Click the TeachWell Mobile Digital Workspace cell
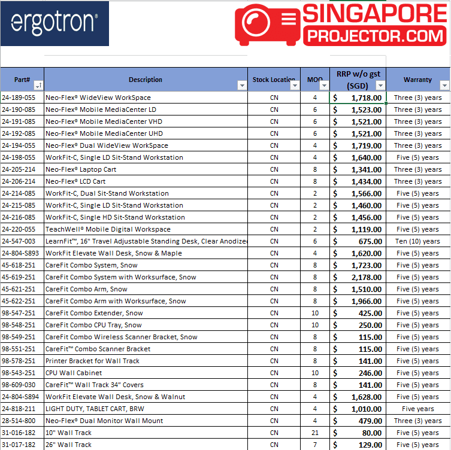The width and height of the screenshot is (451, 450). tap(146, 229)
